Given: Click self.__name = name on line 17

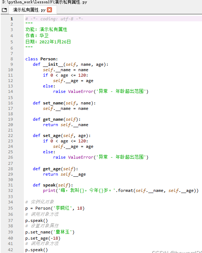Looking at the screenshot, I should [x=66, y=108].
